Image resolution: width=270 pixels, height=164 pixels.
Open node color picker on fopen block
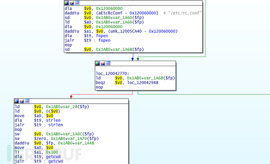pyautogui.click(x=67, y=3)
